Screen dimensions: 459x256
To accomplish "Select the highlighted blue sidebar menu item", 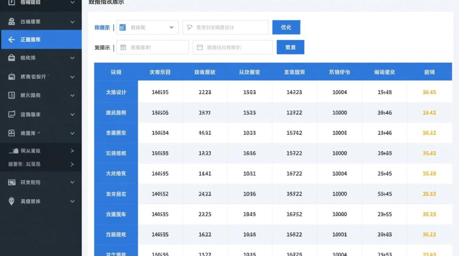I will [x=41, y=39].
